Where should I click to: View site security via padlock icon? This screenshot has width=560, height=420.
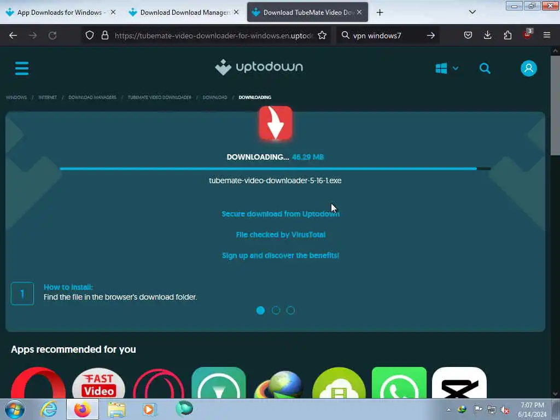(104, 35)
